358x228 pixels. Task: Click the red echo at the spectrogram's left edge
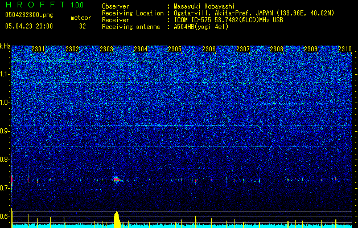click(x=12, y=179)
